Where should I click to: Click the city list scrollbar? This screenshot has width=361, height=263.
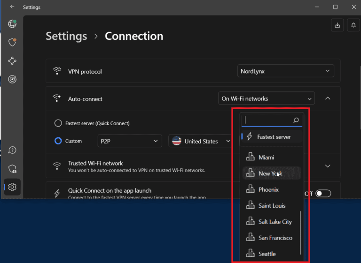(301, 232)
